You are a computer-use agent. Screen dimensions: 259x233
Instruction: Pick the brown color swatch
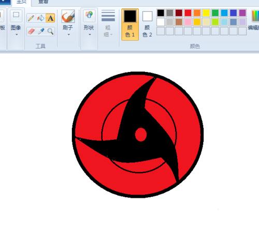(x=179, y=22)
